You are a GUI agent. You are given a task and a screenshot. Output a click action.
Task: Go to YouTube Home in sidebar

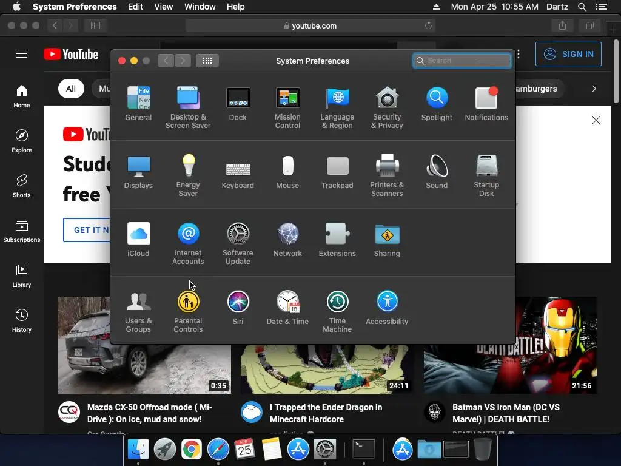[x=22, y=96]
